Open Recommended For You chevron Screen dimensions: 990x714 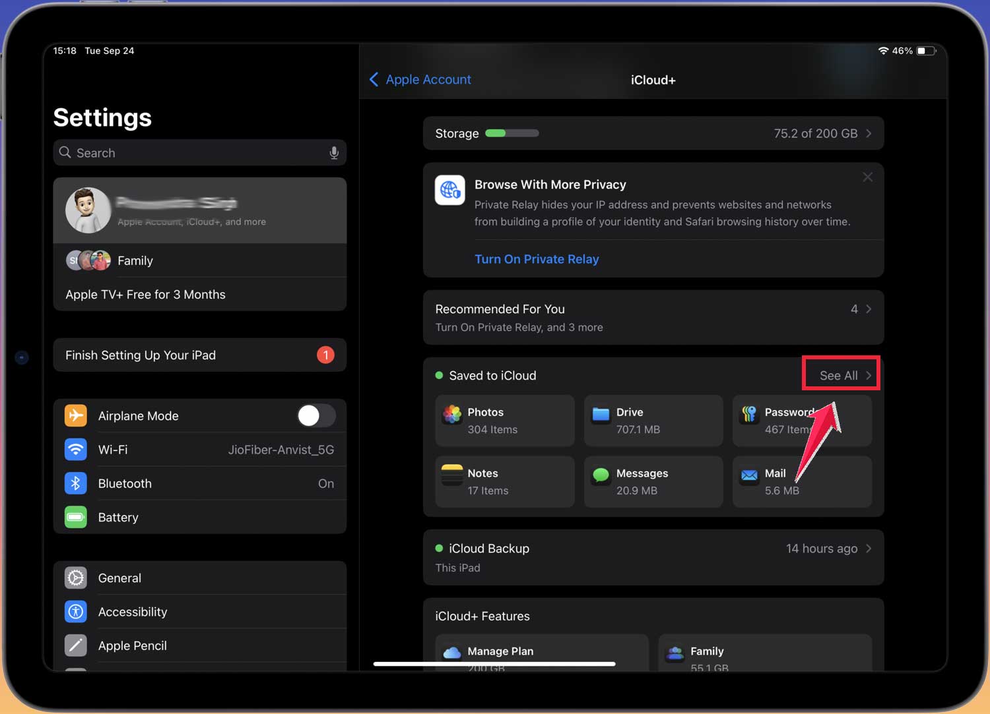(869, 309)
